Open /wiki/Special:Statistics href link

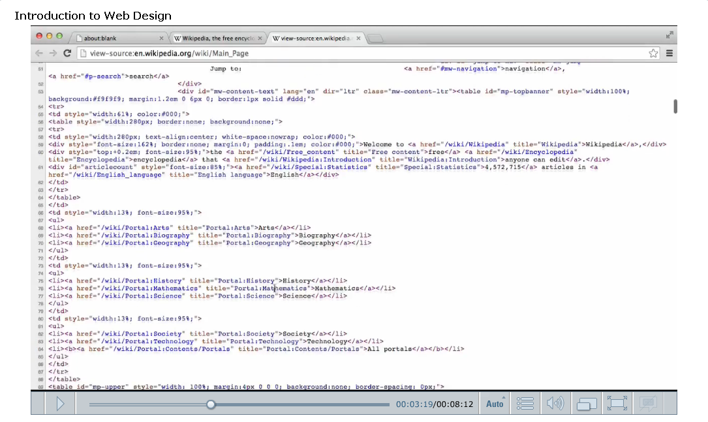tap(320, 168)
